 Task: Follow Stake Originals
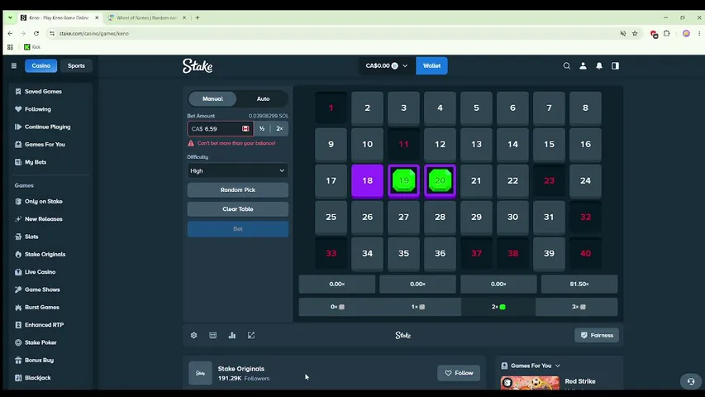pyautogui.click(x=459, y=373)
